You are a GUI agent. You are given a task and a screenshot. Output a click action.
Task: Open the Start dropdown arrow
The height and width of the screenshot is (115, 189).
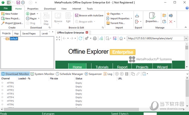(37, 14)
